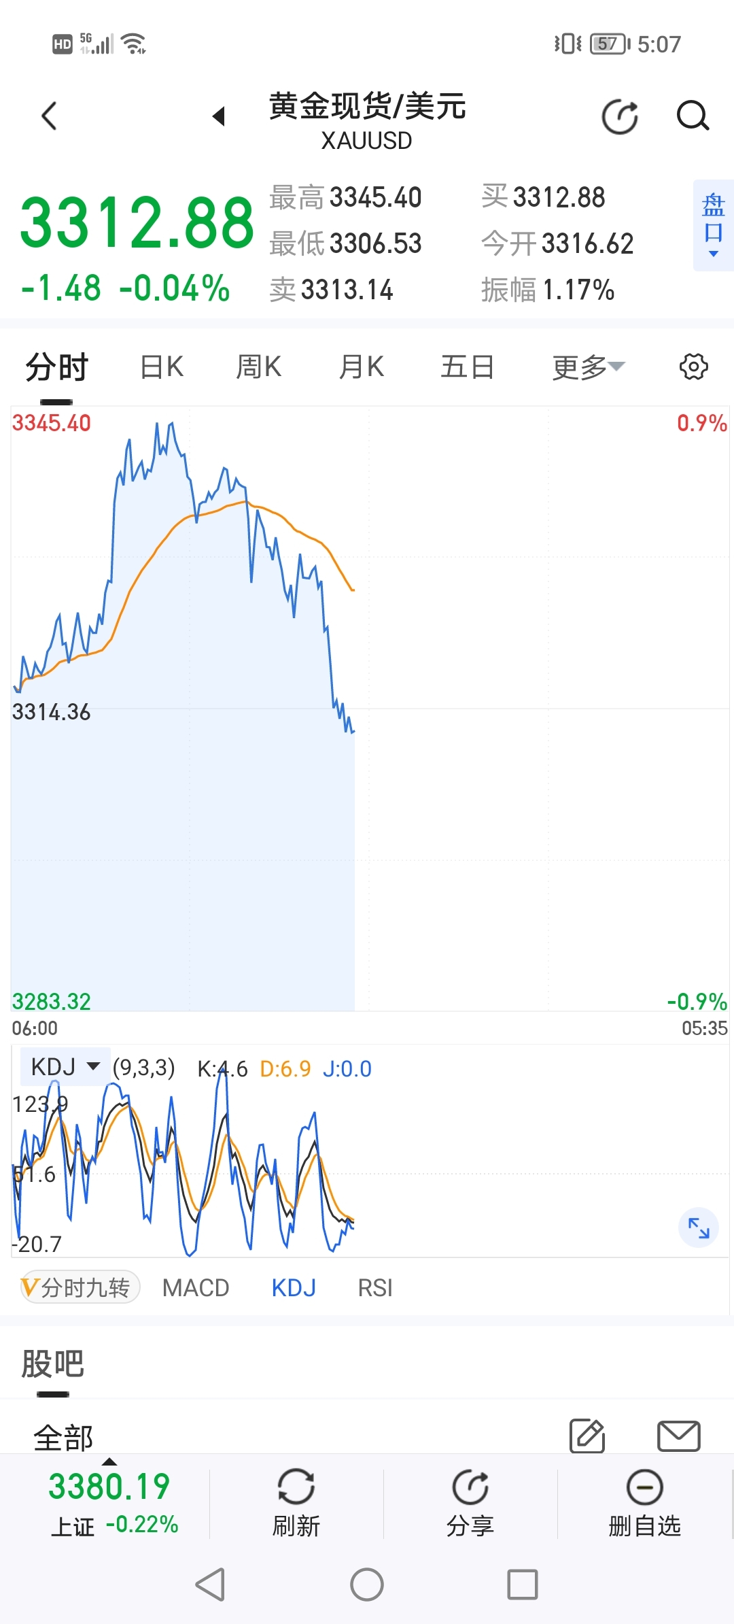
Task: Tap the write post pencil icon
Action: click(x=587, y=1436)
